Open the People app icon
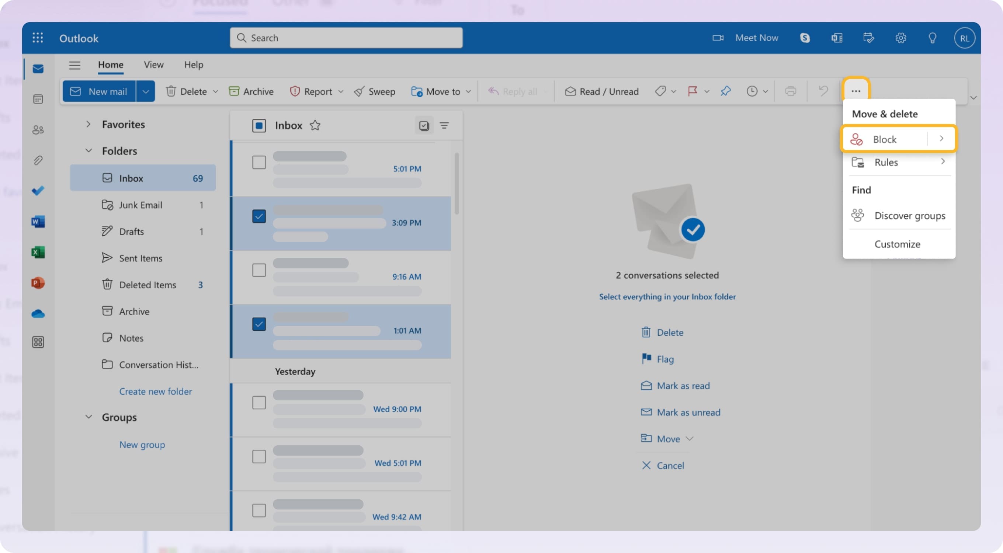This screenshot has height=553, width=1003. pos(38,130)
